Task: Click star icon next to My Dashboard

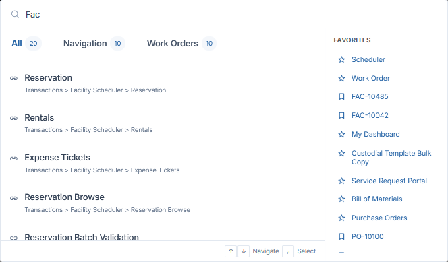Action: click(x=341, y=134)
